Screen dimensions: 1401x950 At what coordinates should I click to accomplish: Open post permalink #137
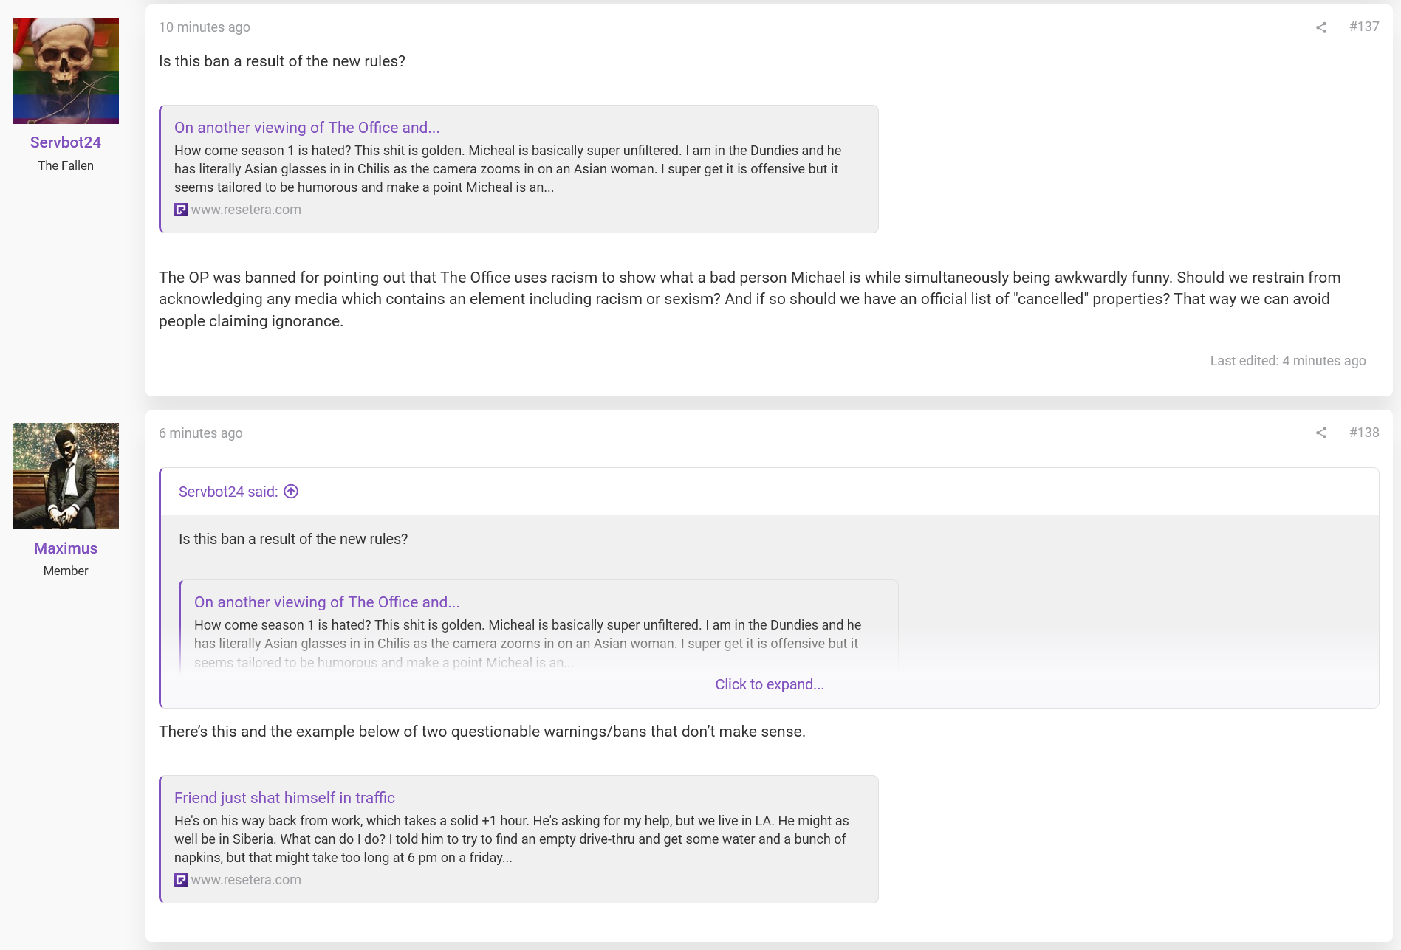tap(1364, 27)
